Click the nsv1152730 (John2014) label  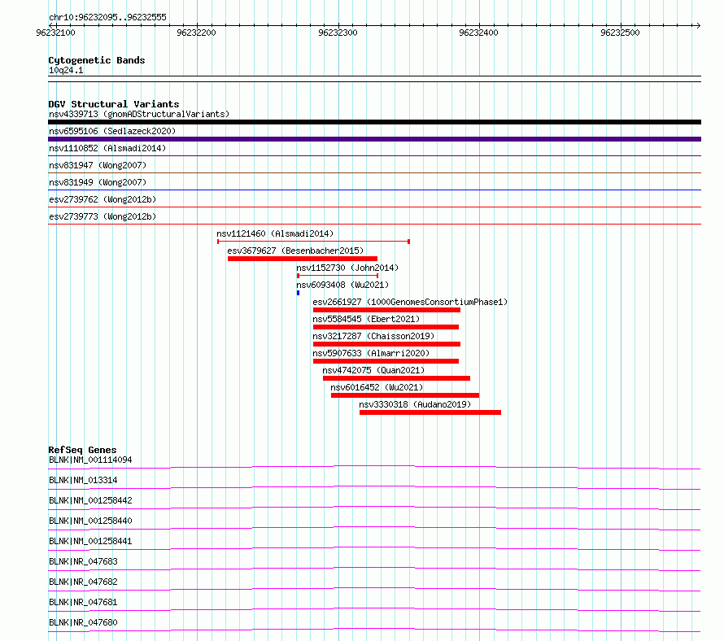[347, 268]
